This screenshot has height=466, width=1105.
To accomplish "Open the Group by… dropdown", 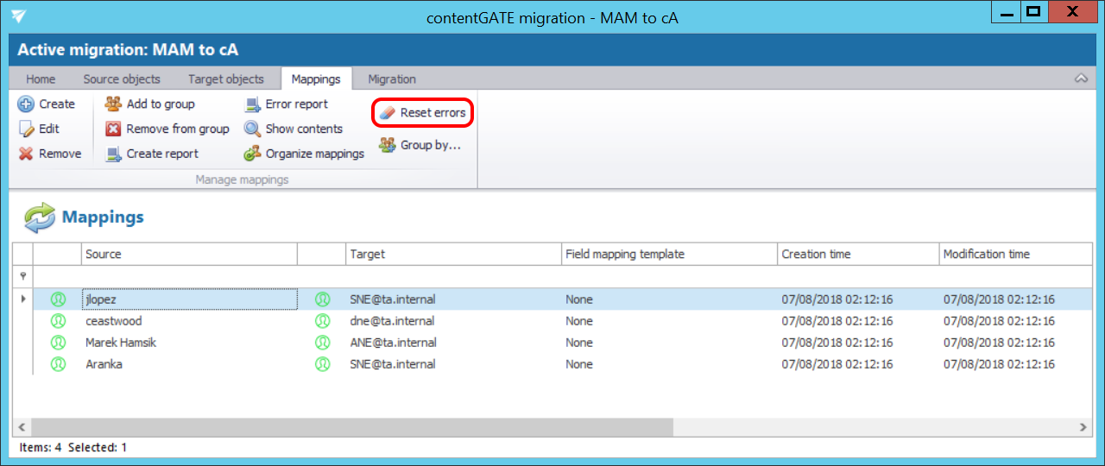I will coord(420,146).
